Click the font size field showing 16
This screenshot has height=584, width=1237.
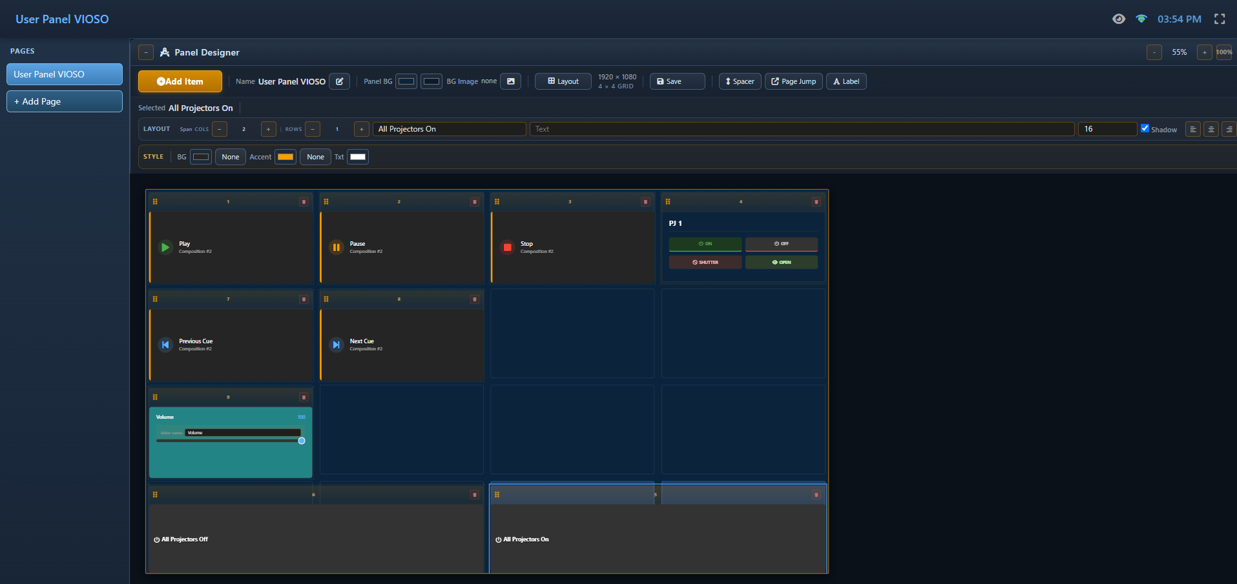click(1107, 129)
